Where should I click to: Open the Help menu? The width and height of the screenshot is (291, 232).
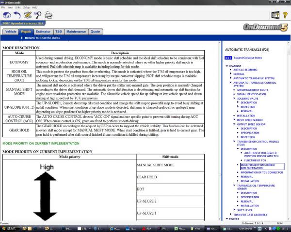click(x=35, y=7)
